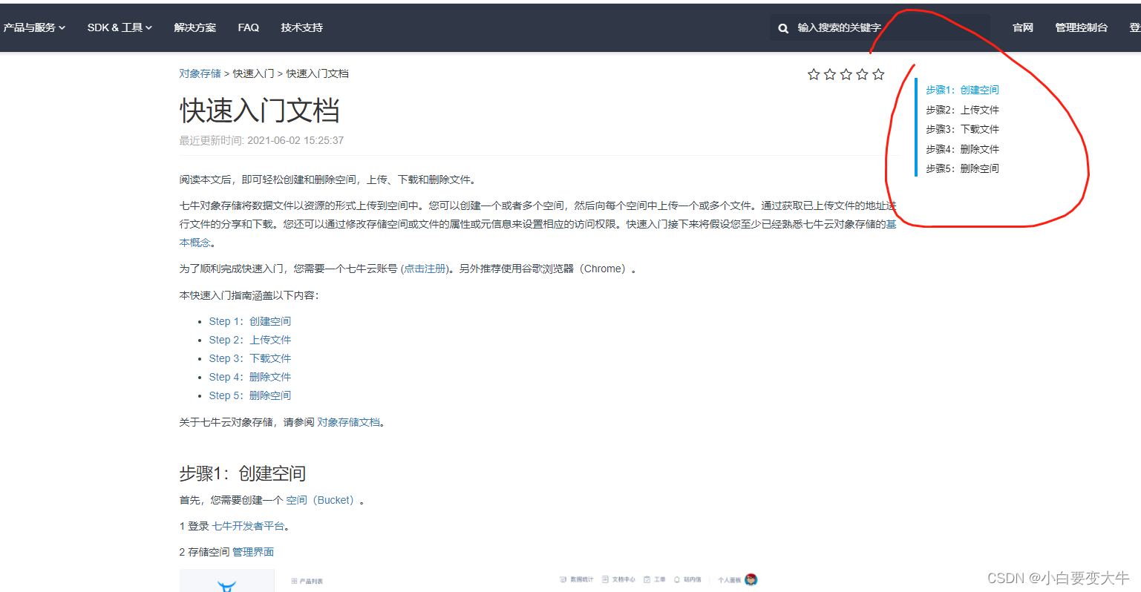
Task: Open the FAQ nav item
Action: point(249,27)
